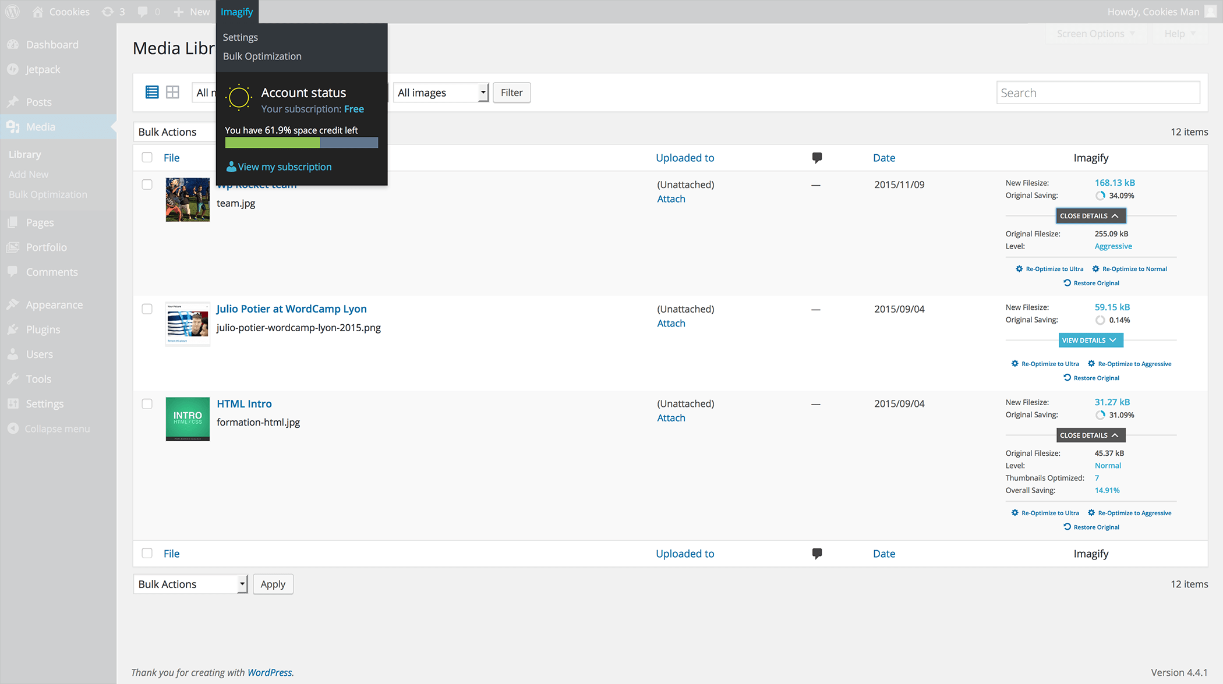This screenshot has height=684, width=1223.
Task: Click the space credit progress bar
Action: (301, 143)
